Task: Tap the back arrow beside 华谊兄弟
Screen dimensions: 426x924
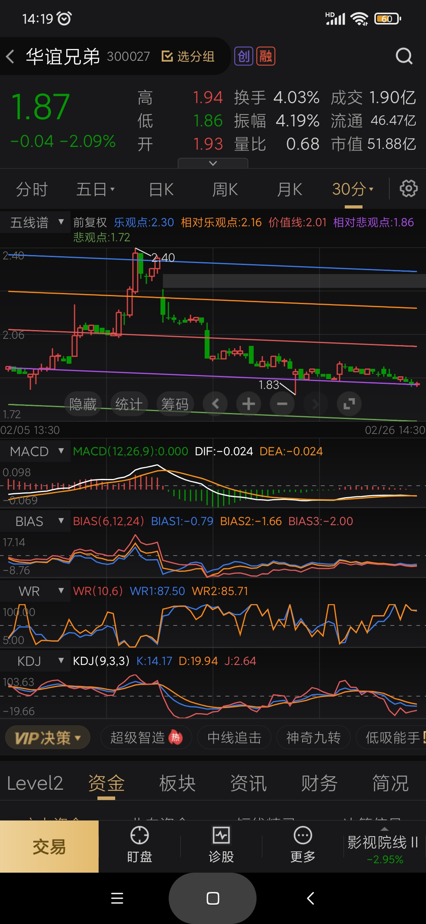Action: tap(10, 56)
